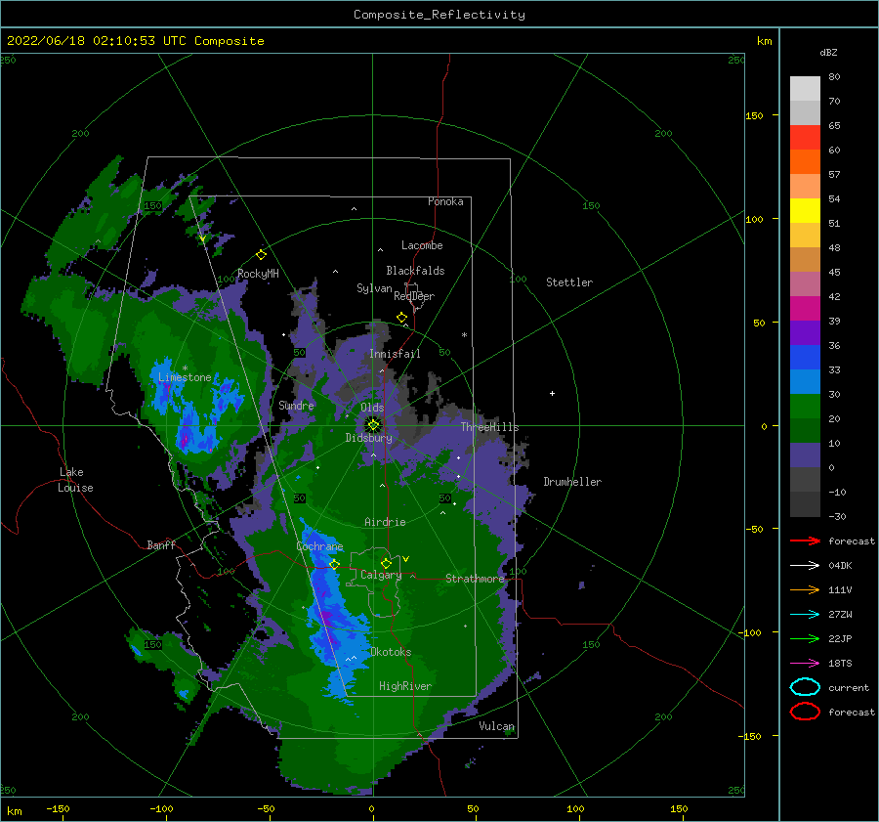Click the Innisfail town label
Viewport: 879px width, 822px height.
(395, 354)
